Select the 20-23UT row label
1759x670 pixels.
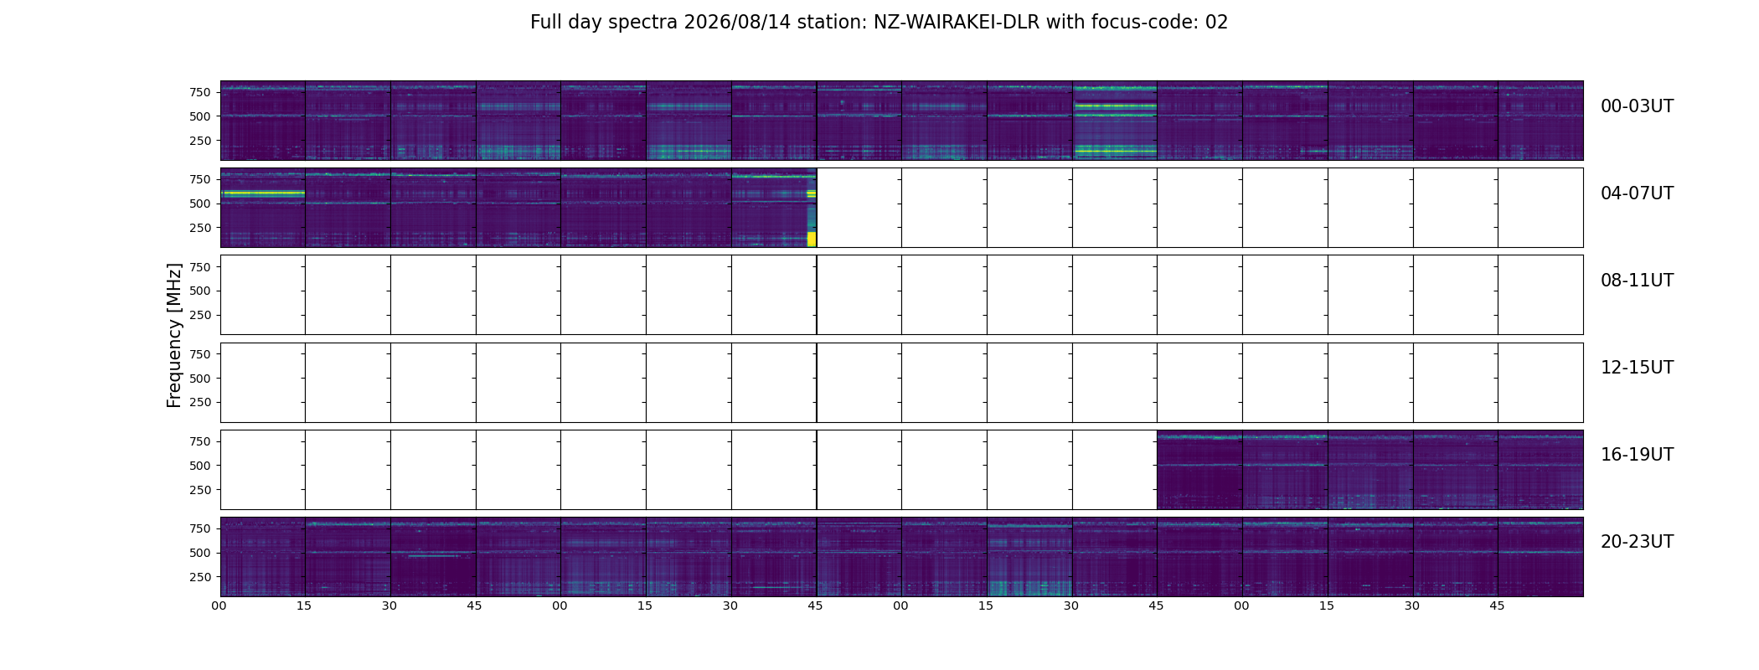[x=1637, y=542]
